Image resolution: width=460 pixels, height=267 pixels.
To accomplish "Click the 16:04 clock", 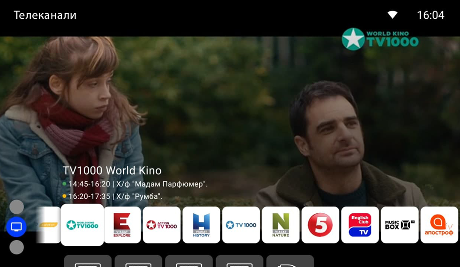I will click(x=431, y=15).
